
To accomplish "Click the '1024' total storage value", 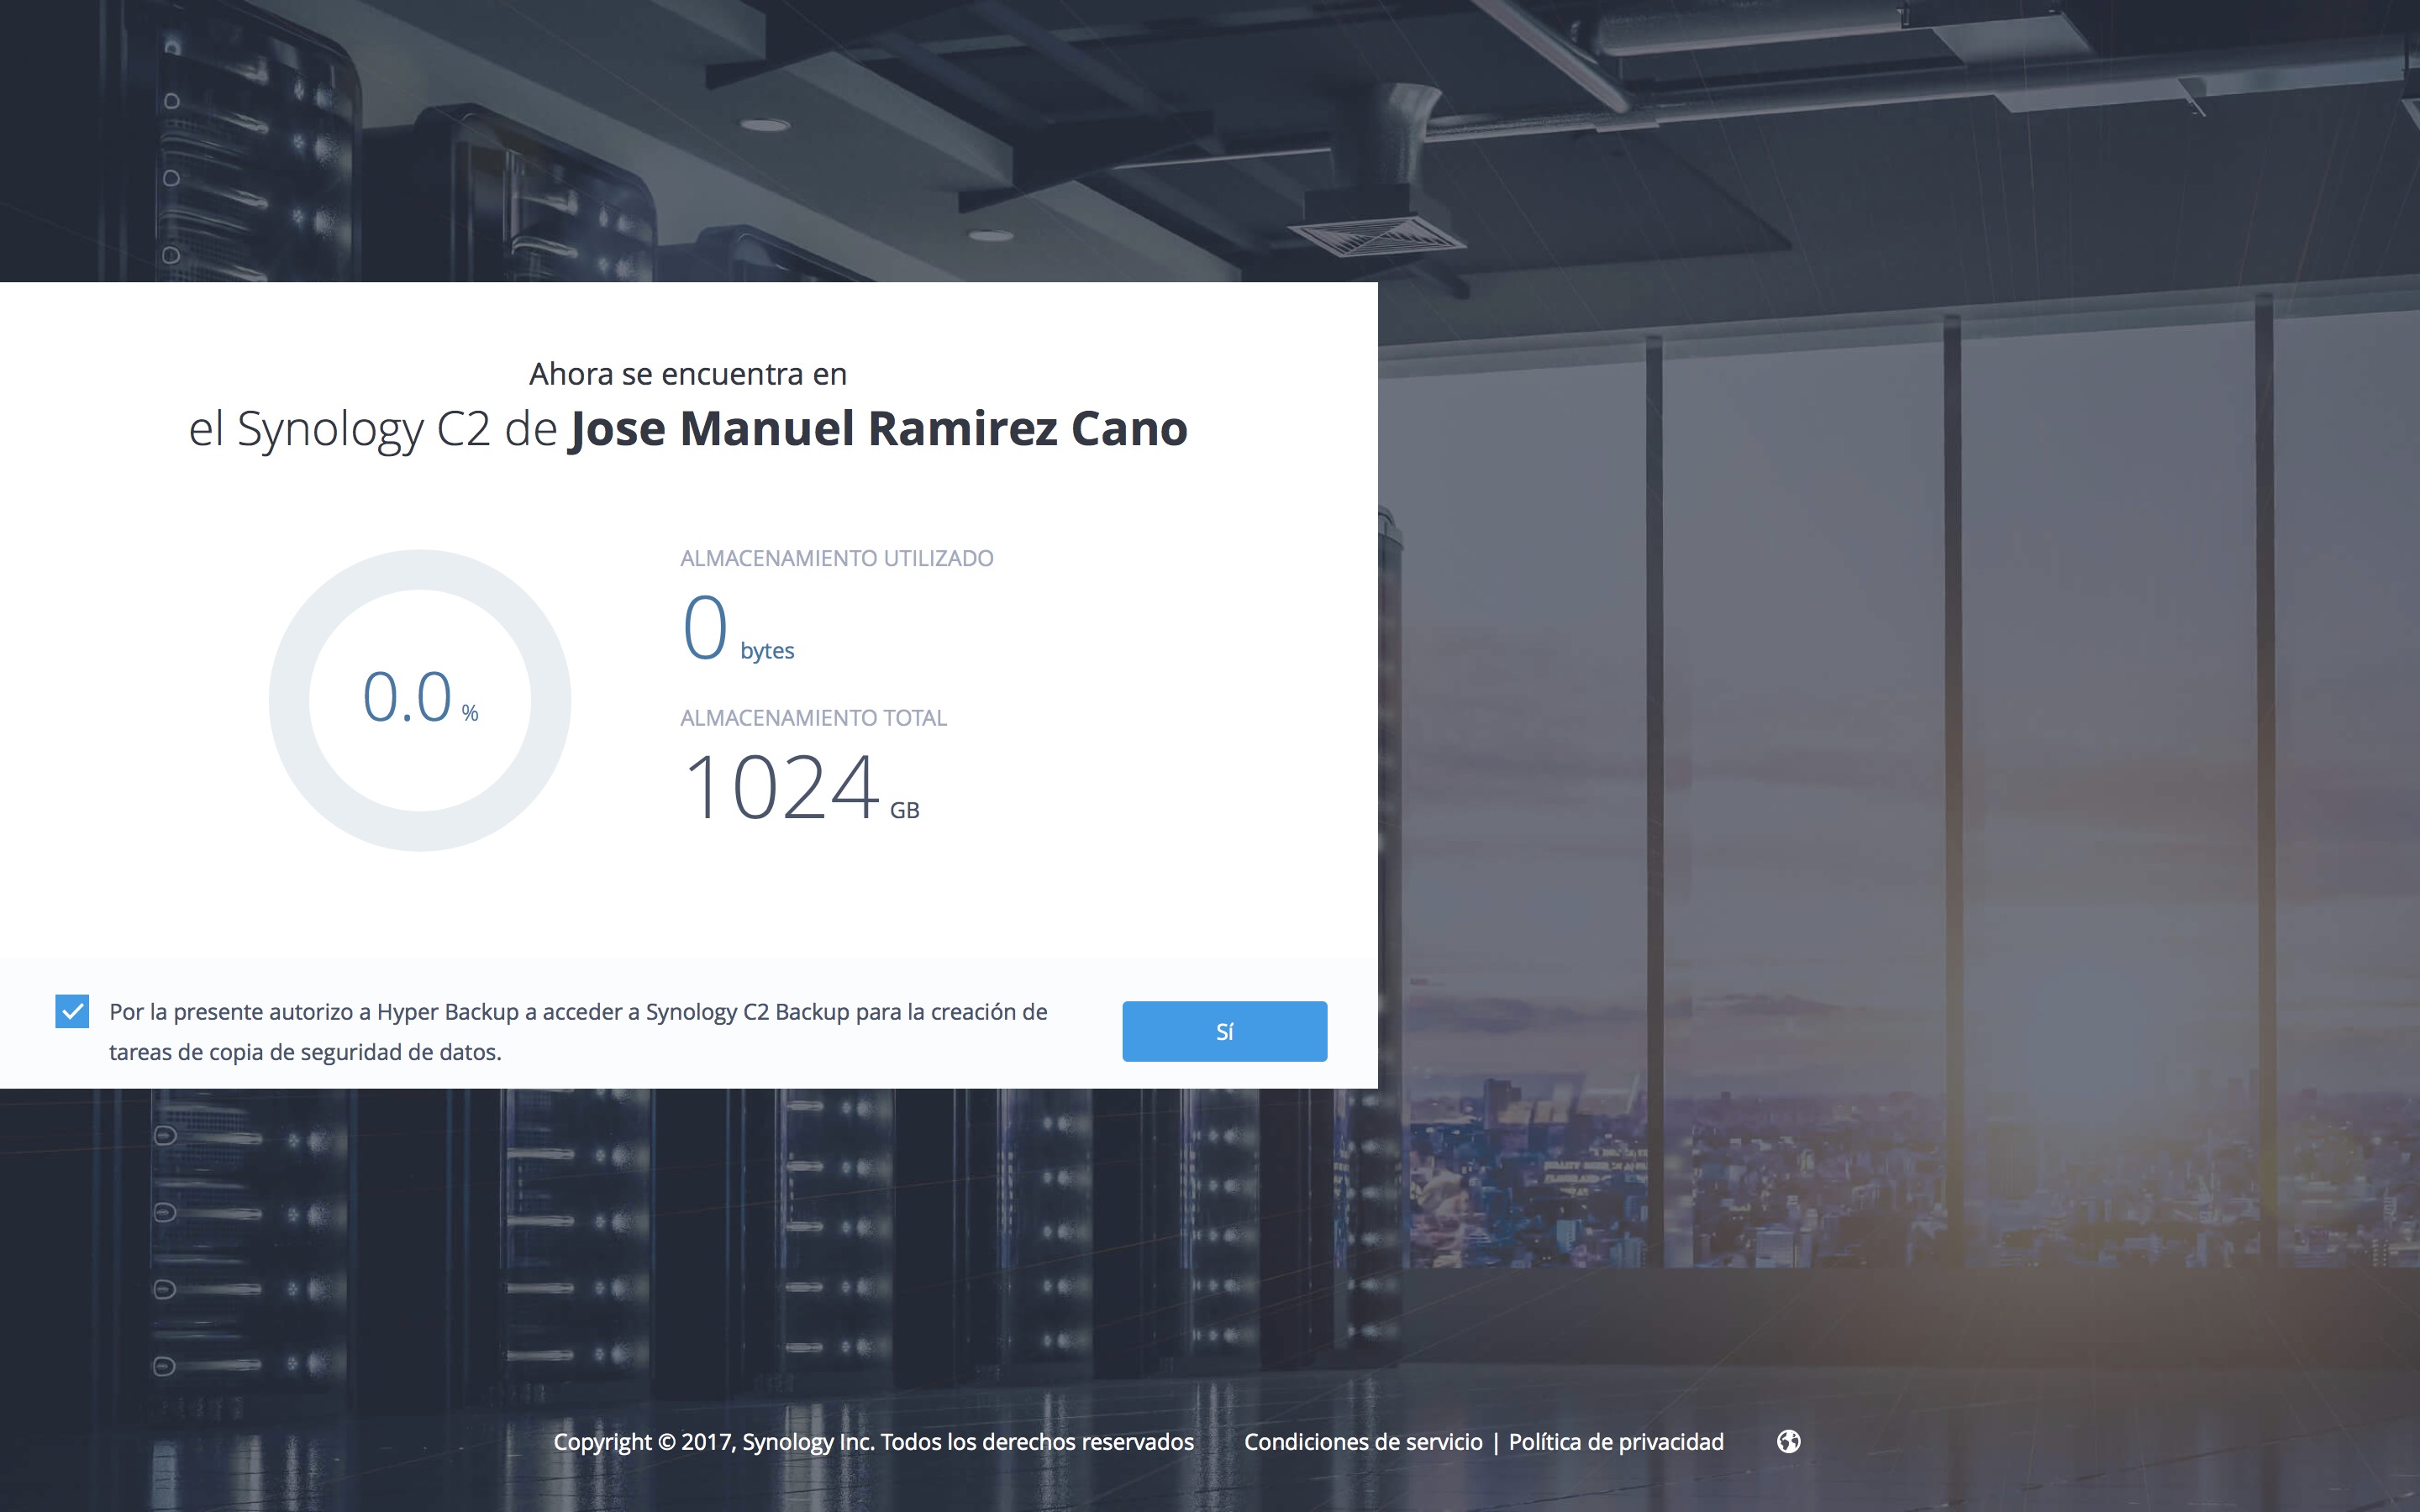I will [781, 787].
